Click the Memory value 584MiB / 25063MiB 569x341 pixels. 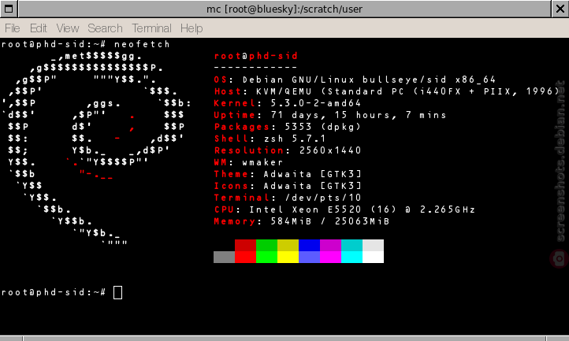330,221
